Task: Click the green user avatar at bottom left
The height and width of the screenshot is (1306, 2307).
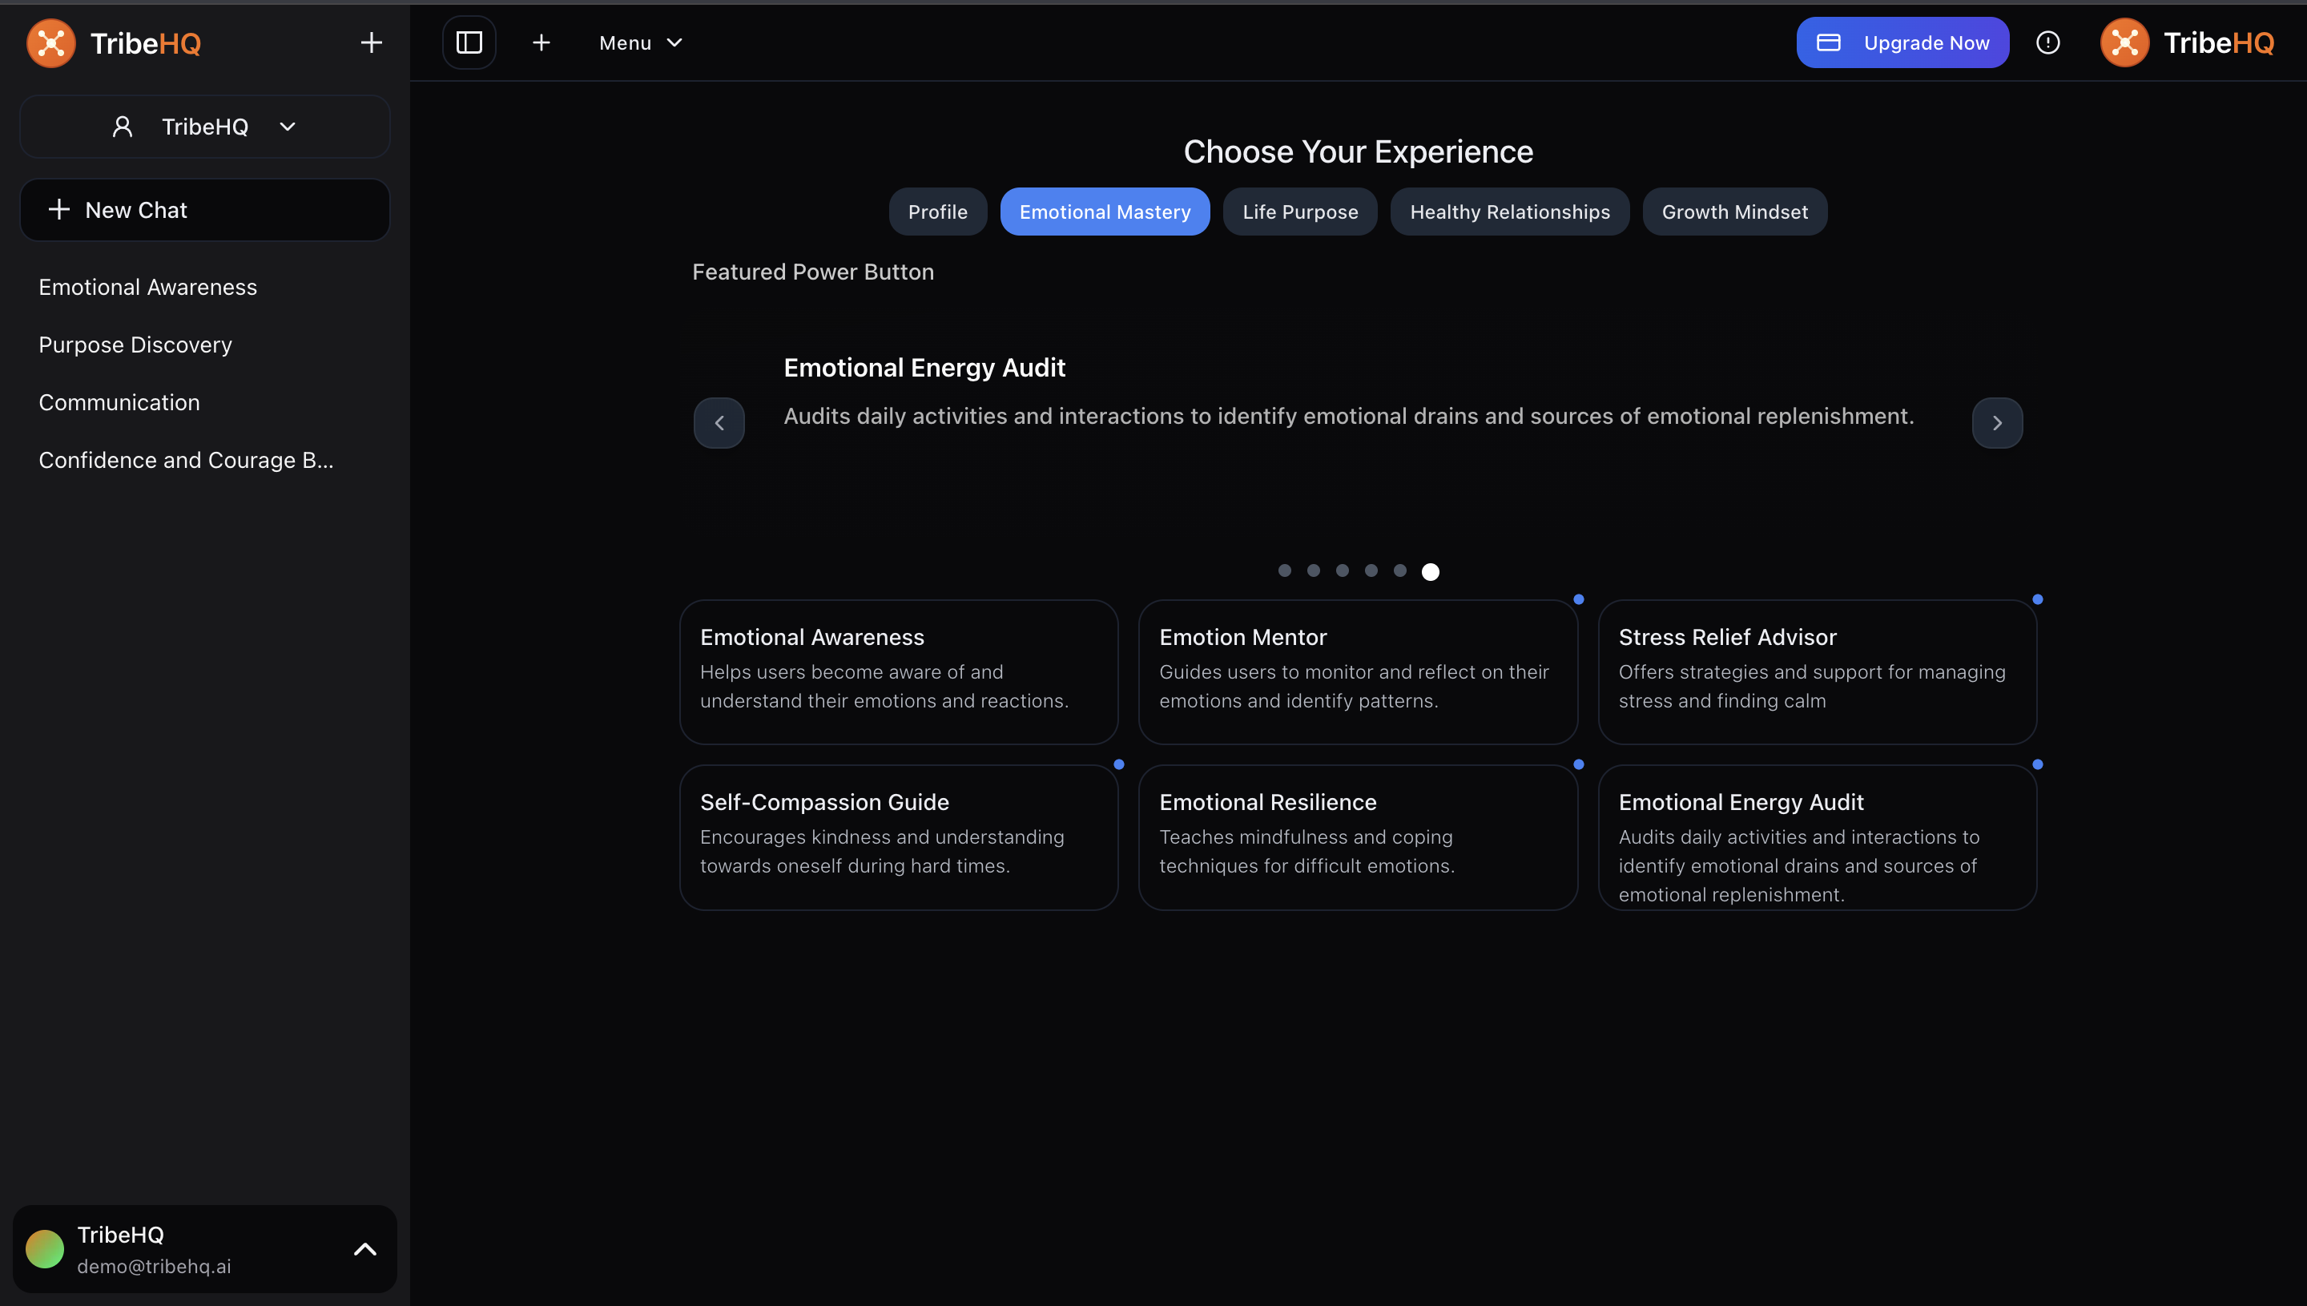Action: 45,1248
